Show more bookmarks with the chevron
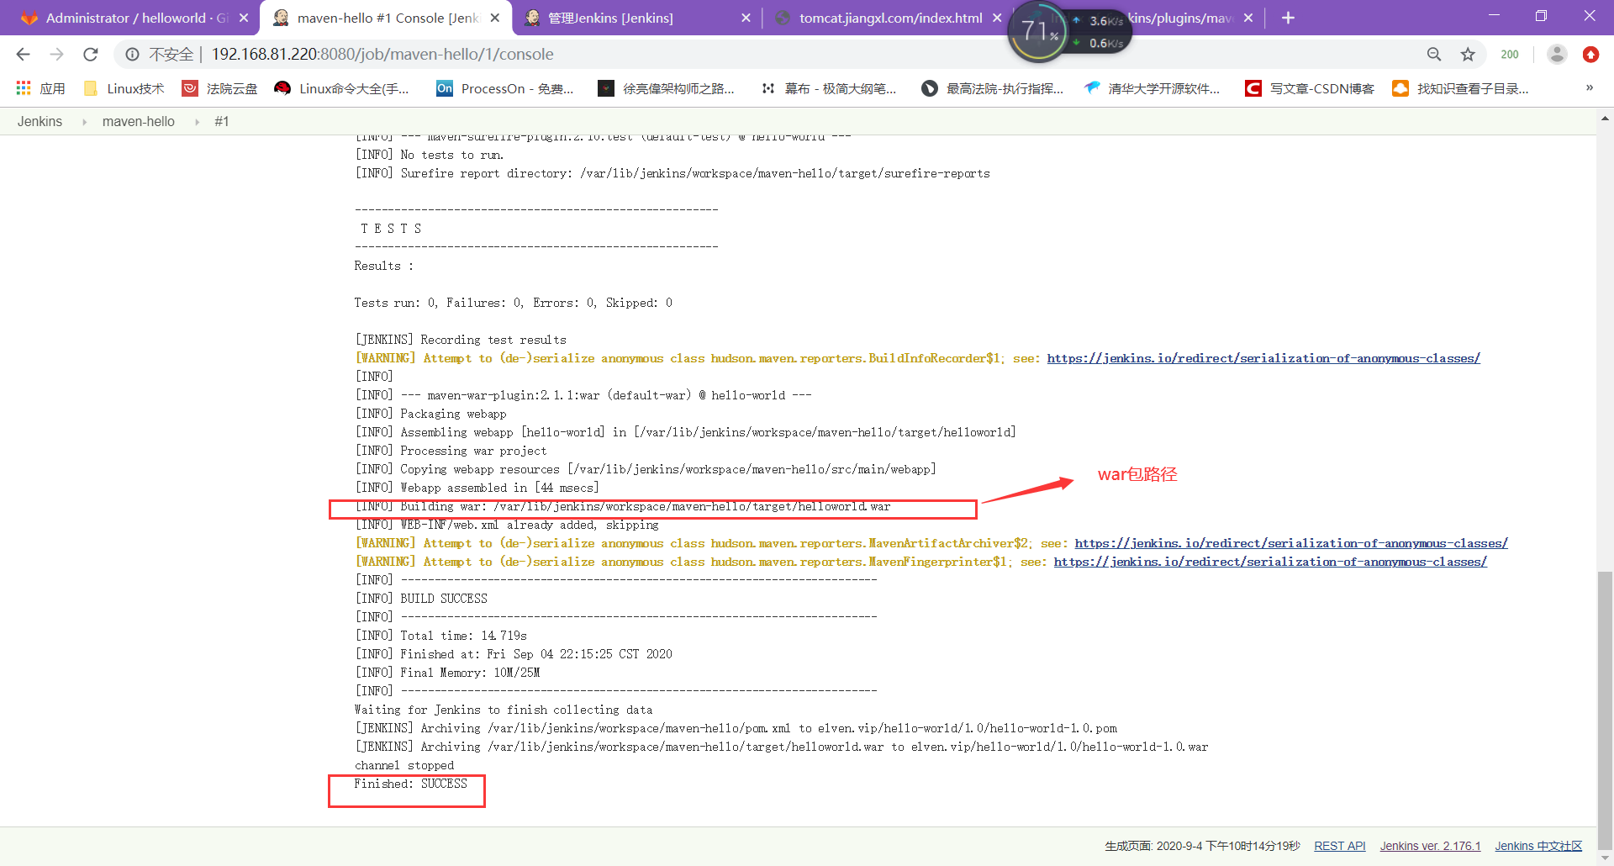The width and height of the screenshot is (1614, 866). click(x=1590, y=88)
